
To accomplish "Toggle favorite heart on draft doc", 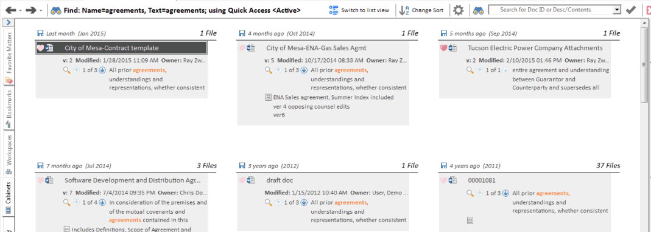I will [242, 180].
